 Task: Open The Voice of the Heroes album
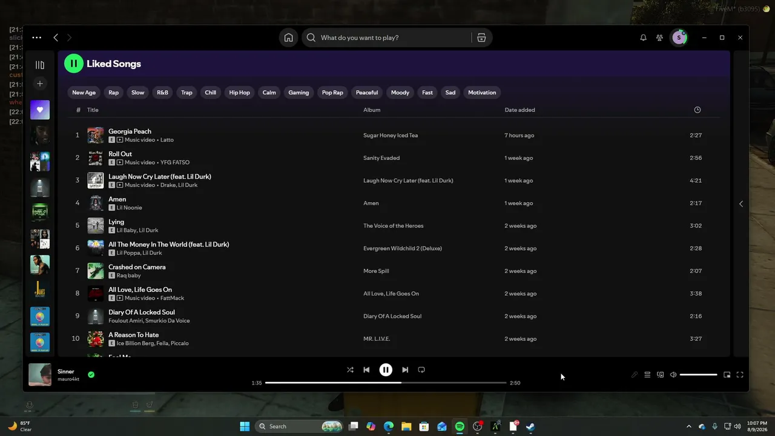pyautogui.click(x=393, y=226)
